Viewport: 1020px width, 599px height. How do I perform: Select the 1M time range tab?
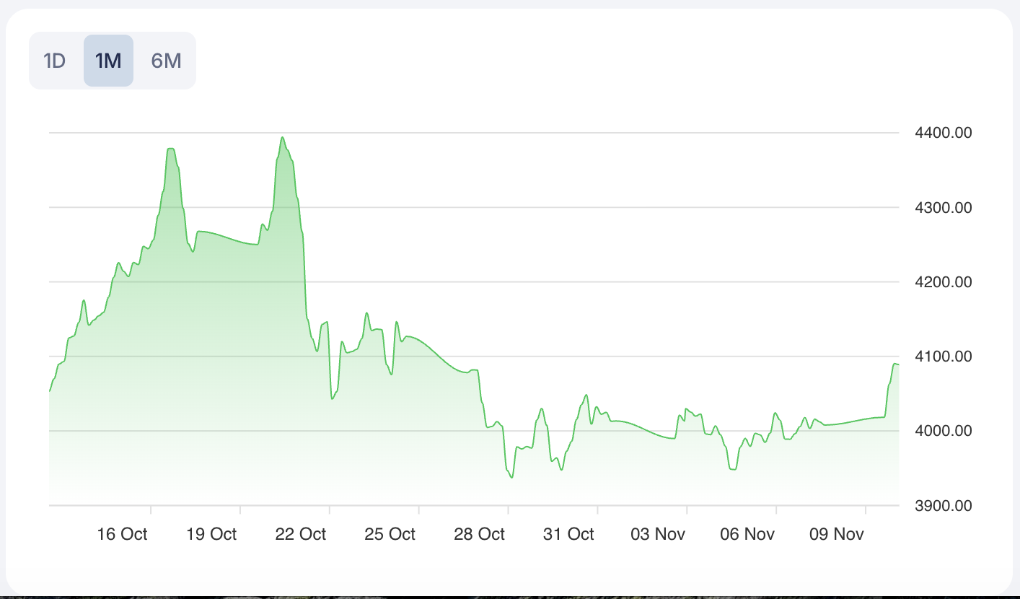pyautogui.click(x=108, y=61)
